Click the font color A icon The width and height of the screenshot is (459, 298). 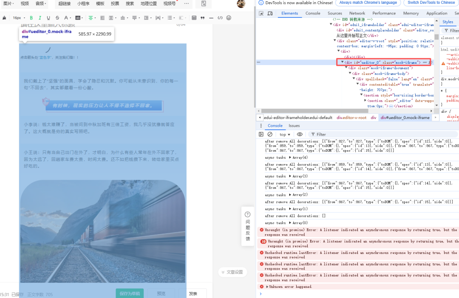coord(66,18)
